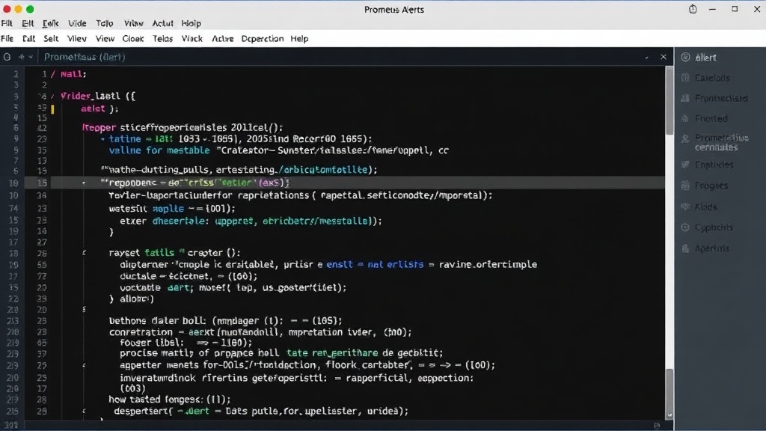The width and height of the screenshot is (766, 431).
Task: Click the 'Vrider_laetl ({' code line
Action: 98,97
